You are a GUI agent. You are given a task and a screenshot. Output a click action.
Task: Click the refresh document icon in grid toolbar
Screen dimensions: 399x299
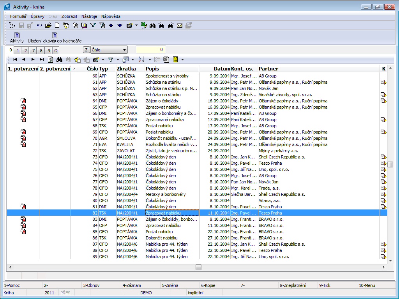coord(51,60)
